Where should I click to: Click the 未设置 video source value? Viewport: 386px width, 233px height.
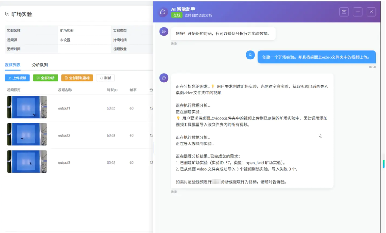(65, 40)
